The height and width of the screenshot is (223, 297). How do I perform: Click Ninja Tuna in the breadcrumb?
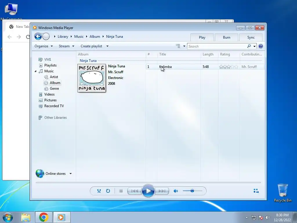coord(114,37)
